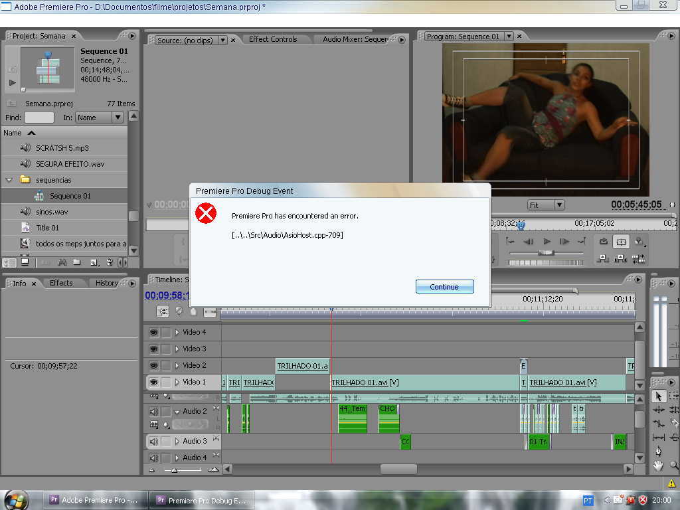
Task: Open the Program Sequence 01 dropdown arrow
Action: click(x=509, y=37)
